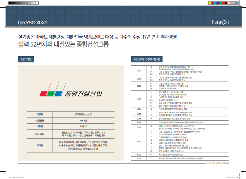The width and height of the screenshot is (246, 179).
Task: Click the '자회사' row label
Action: 40,145
